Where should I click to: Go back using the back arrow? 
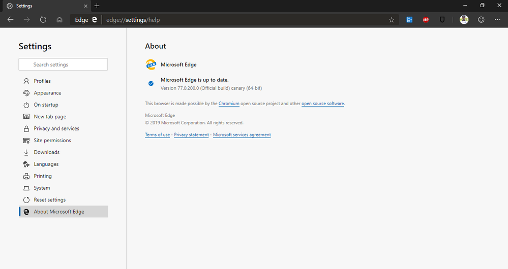coord(10,20)
